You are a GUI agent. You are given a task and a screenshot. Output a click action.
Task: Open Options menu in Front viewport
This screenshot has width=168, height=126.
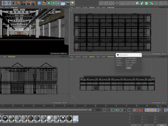[x=92, y=57]
